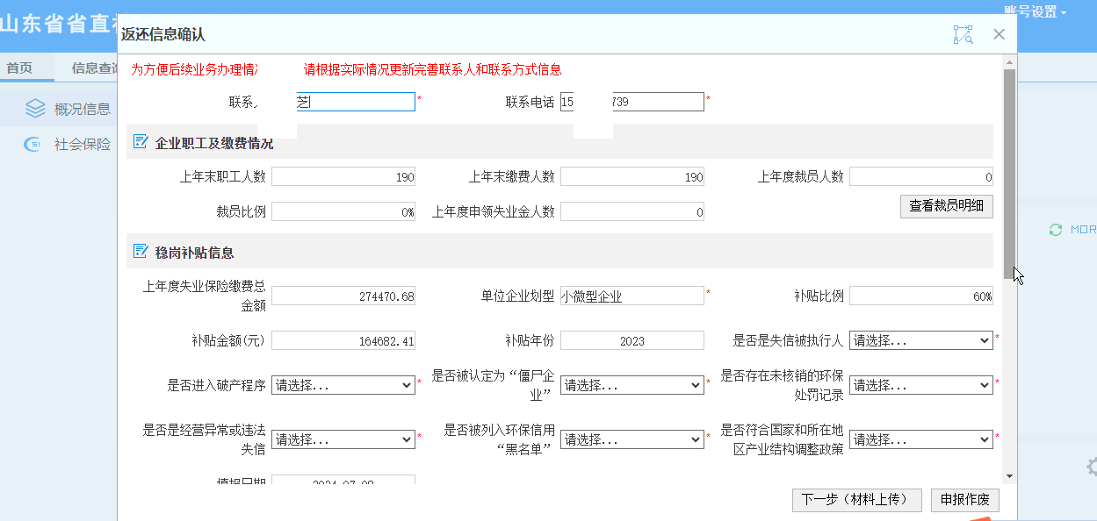This screenshot has height=521, width=1097.
Task: Expand the 是否被列入环保信用黑名单 dropdown
Action: (x=631, y=439)
